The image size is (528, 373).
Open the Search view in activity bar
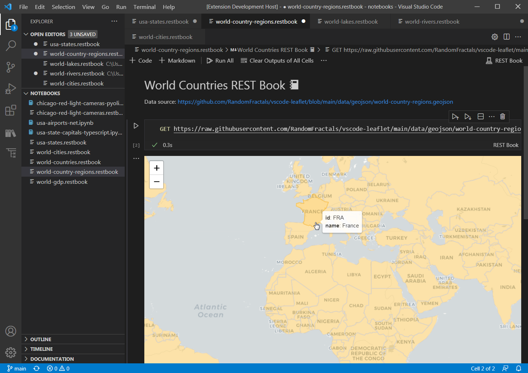coord(11,45)
